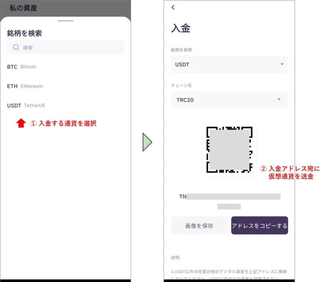Click the 画像を保存 button
The image size is (322, 282).
coord(199,226)
